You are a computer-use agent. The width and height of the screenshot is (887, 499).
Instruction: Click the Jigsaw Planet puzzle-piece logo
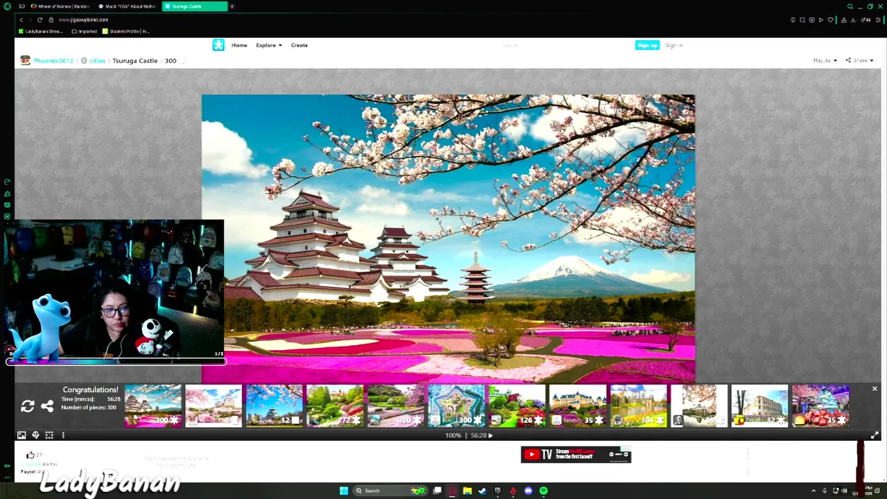coord(218,45)
